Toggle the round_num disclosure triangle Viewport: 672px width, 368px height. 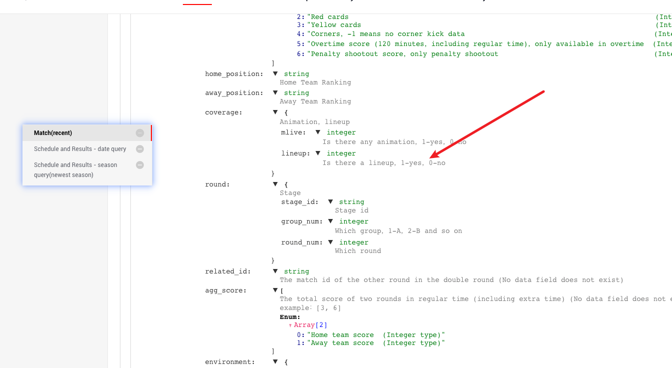[x=330, y=242]
